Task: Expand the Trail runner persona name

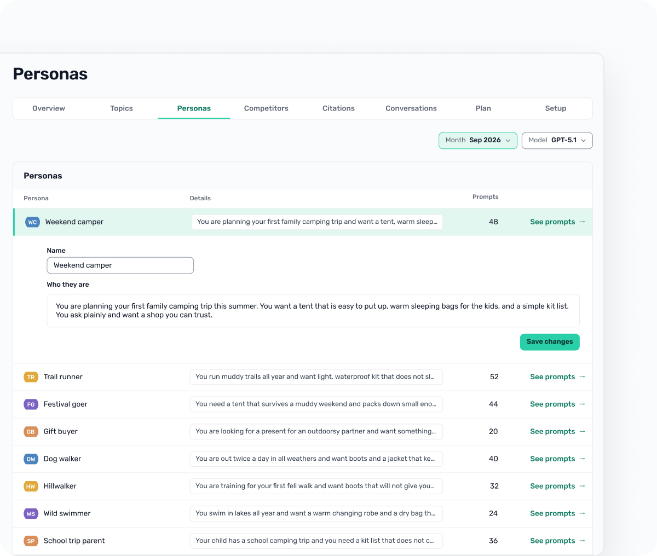Action: [63, 377]
